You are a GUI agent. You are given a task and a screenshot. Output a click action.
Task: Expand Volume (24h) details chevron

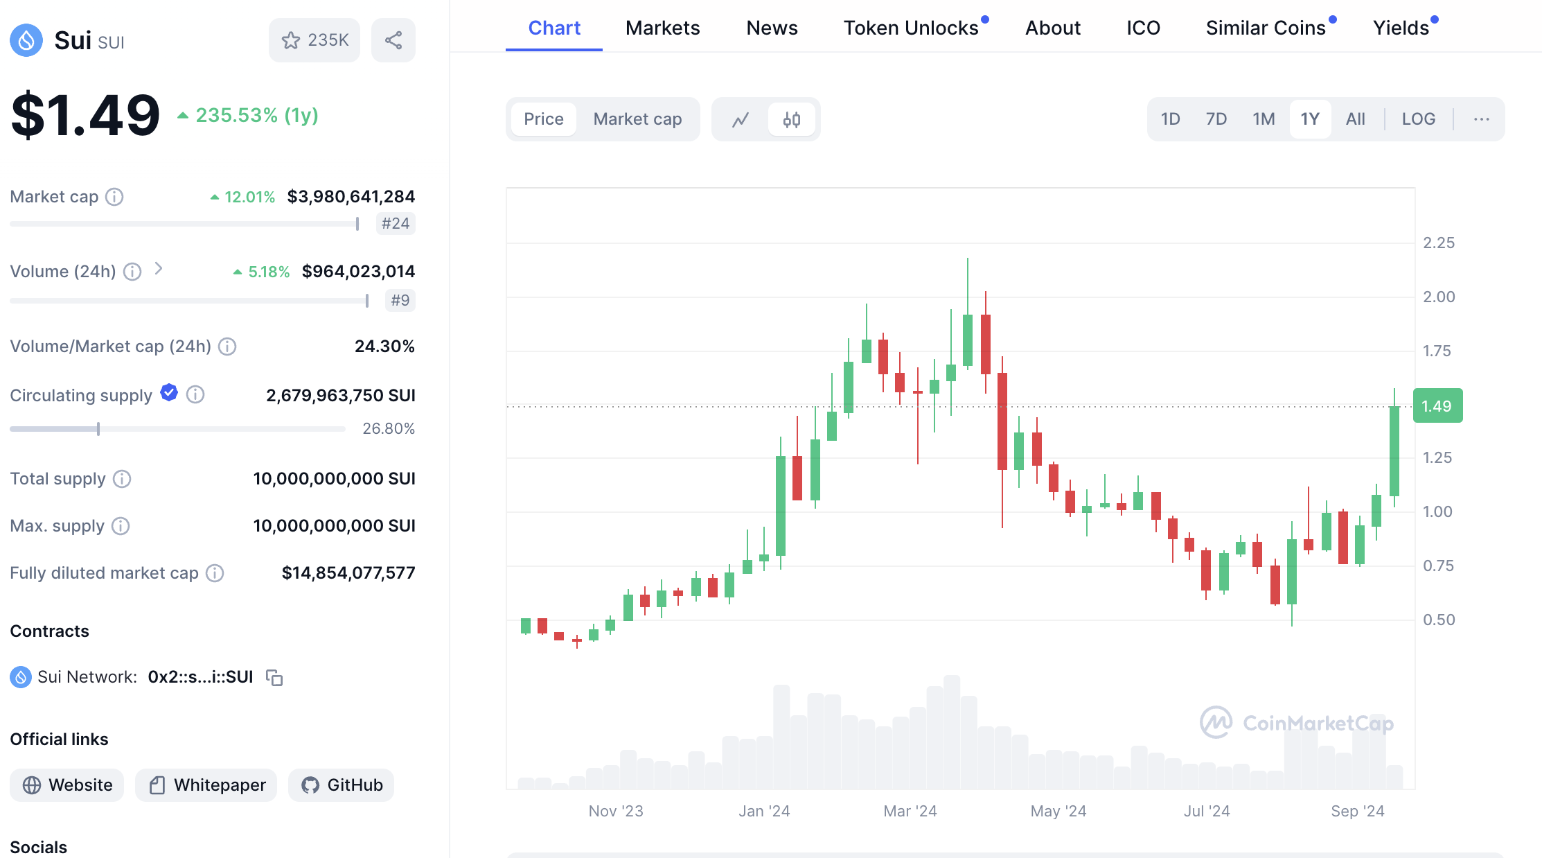(158, 269)
